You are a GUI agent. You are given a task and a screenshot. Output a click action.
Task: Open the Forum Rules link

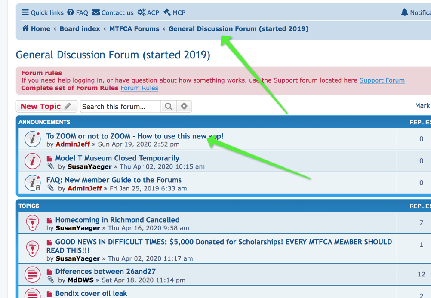pyautogui.click(x=139, y=88)
